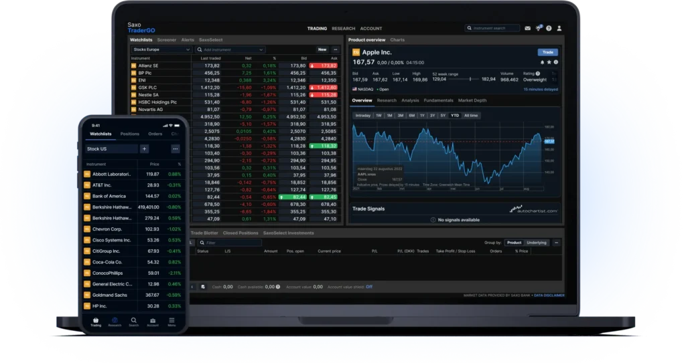The image size is (686, 363).
Task: Tap Trading in phone bottom navigation
Action: [x=96, y=322]
